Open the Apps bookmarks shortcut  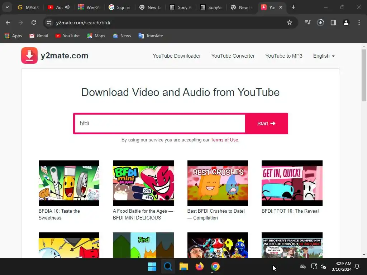click(13, 36)
